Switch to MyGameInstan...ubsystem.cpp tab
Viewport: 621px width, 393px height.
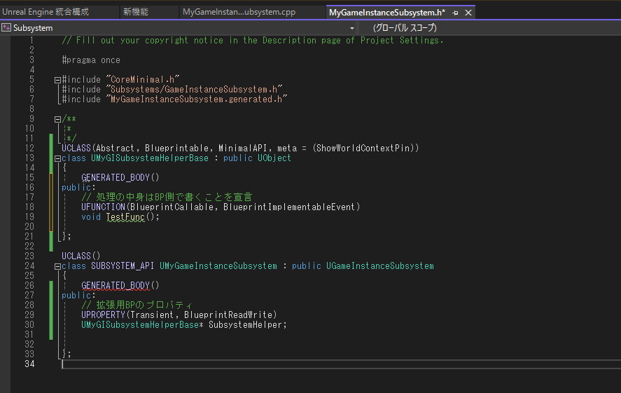click(x=239, y=12)
